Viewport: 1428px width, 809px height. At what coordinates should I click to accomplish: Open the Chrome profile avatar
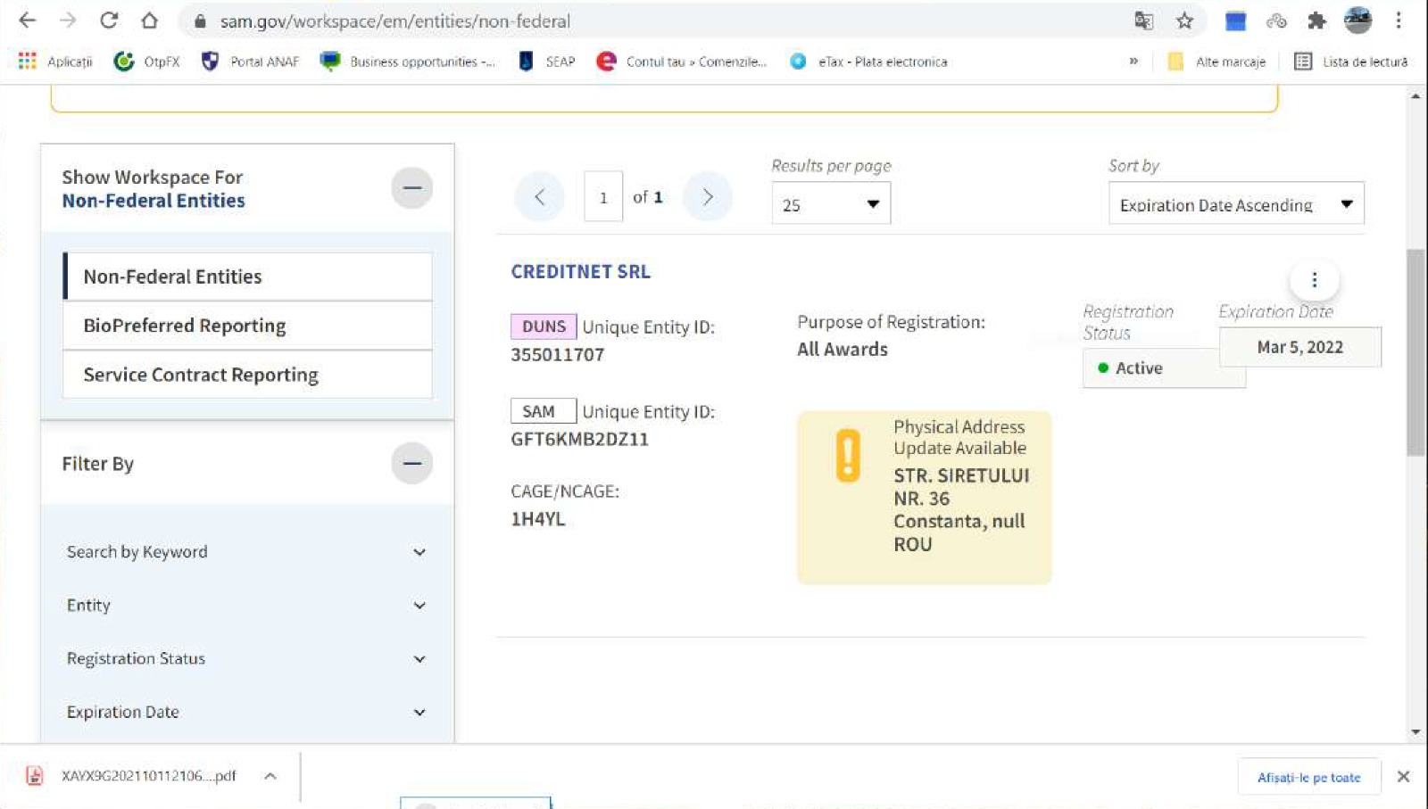[x=1357, y=21]
